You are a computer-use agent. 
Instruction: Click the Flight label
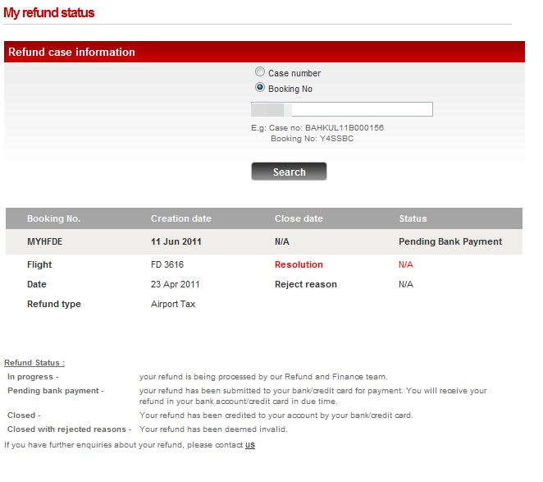(39, 264)
